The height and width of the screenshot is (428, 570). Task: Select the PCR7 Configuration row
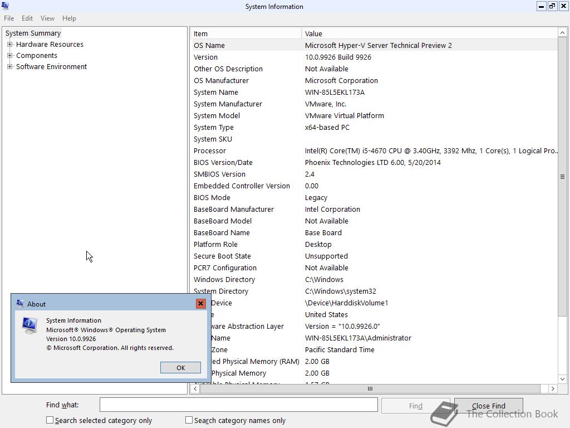[374, 268]
